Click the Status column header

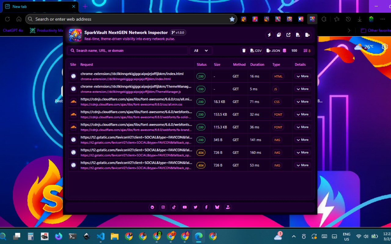202,65
